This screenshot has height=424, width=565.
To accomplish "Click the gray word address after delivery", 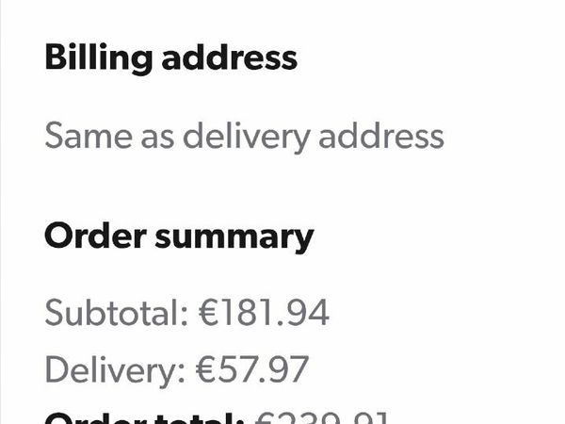I will pos(381,135).
